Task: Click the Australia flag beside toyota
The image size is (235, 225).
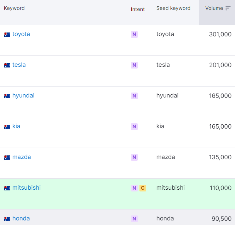Action: pos(7,35)
